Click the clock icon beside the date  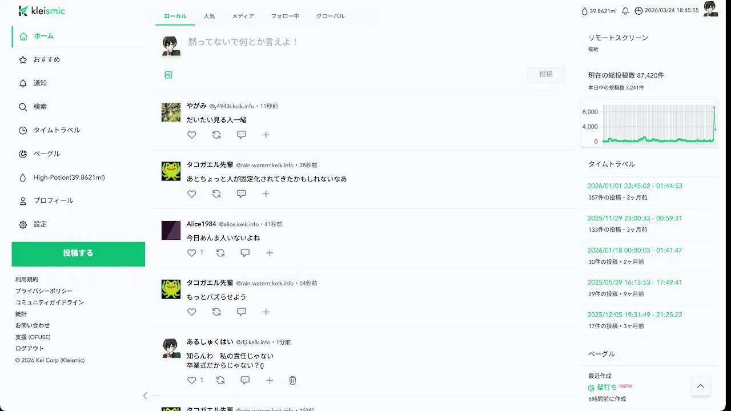pos(638,11)
